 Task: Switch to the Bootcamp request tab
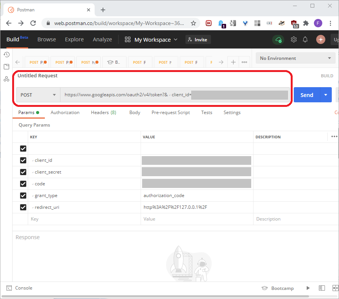114,62
